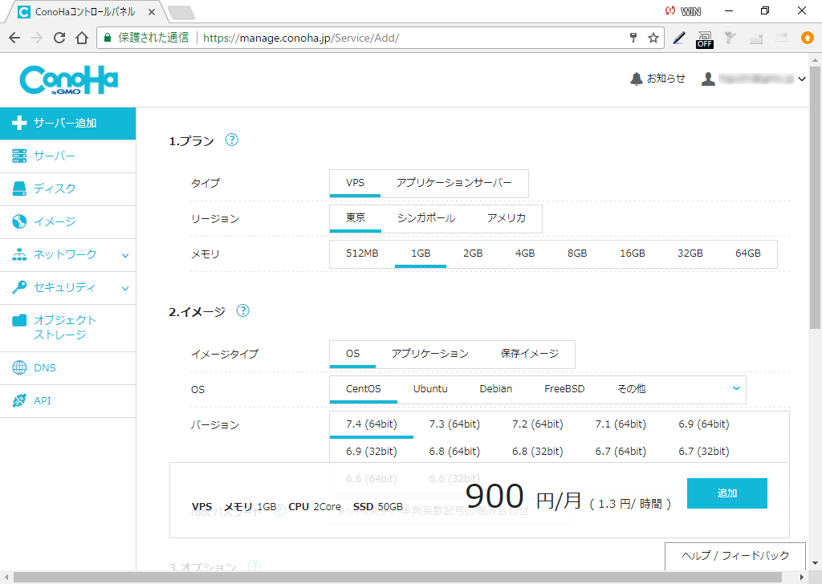Reload the page with refresh icon
This screenshot has height=584, width=822.
pyautogui.click(x=59, y=38)
